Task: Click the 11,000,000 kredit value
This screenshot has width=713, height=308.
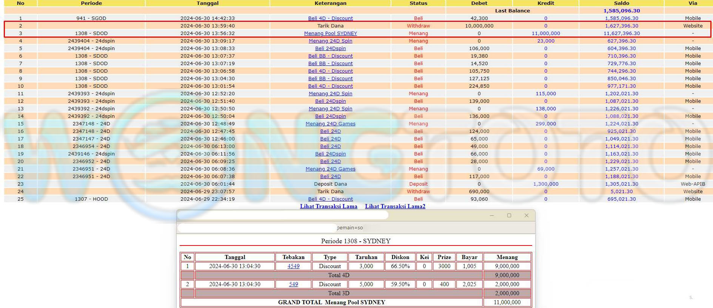Action: (x=545, y=34)
